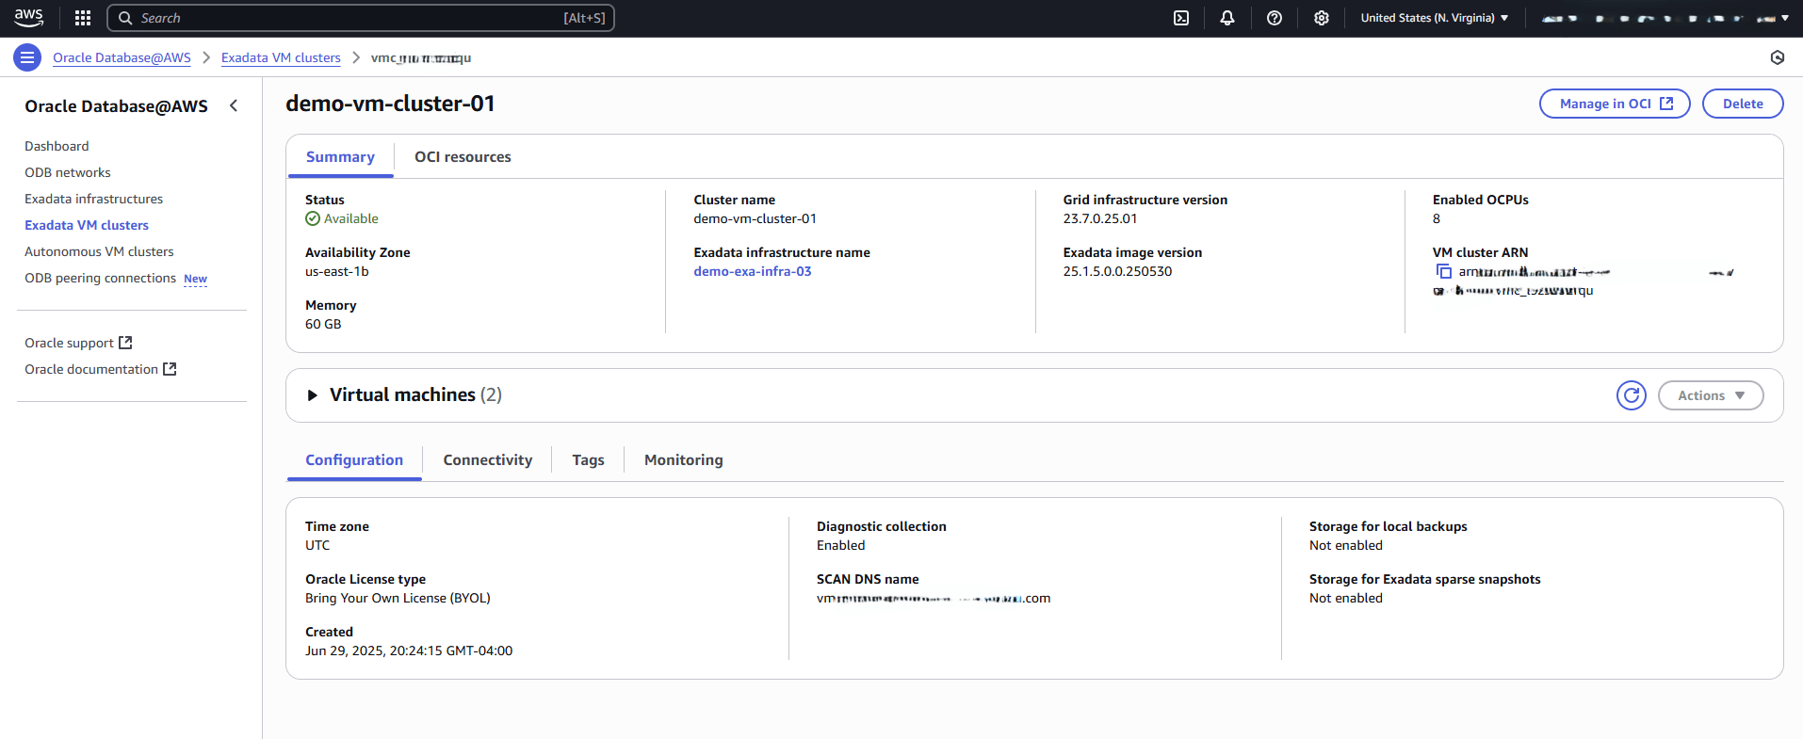Focus the top Search field

[x=361, y=18]
